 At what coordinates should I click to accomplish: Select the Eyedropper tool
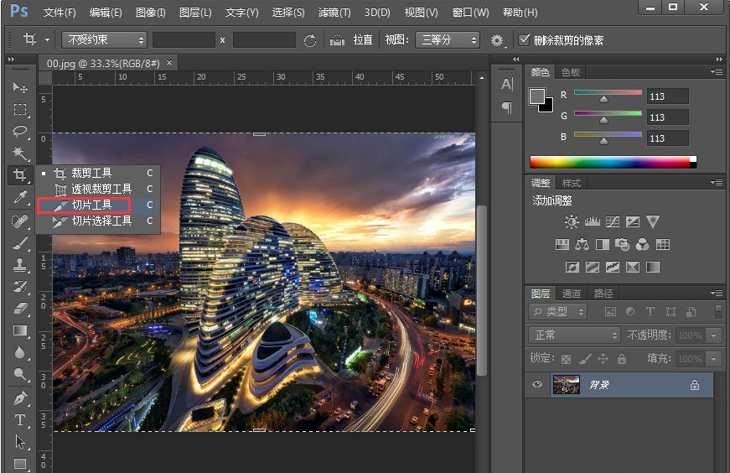coord(20,198)
